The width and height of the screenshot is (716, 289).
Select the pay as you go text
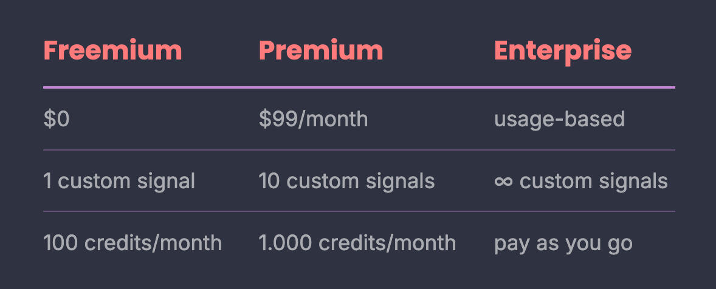coord(563,243)
